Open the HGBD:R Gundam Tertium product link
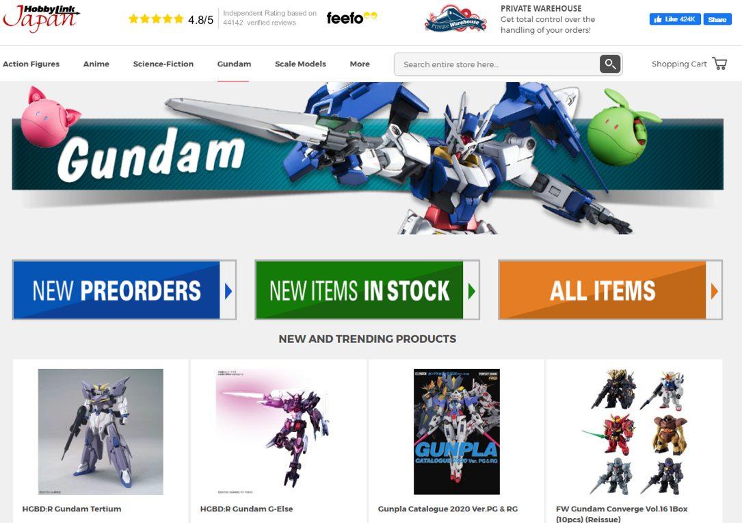 pyautogui.click(x=72, y=509)
